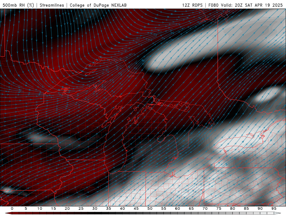This screenshot has height=215, width=286.
Task: Click the colorbar tick label '80'
Action: coord(232,209)
